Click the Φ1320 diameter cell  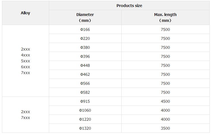[85, 128]
